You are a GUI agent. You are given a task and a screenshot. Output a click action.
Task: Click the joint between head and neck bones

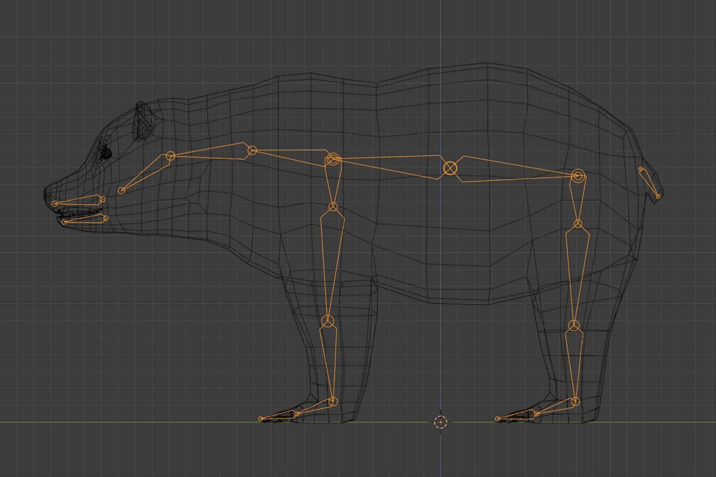click(170, 156)
